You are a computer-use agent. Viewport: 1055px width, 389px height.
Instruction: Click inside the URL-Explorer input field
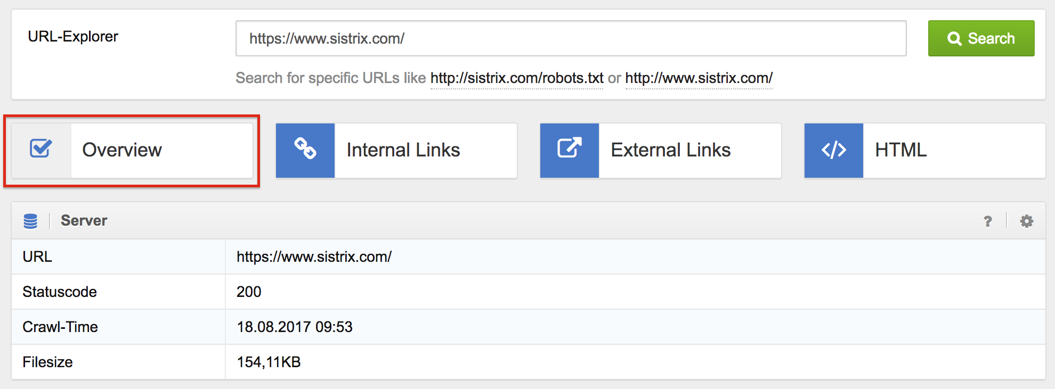coord(570,38)
